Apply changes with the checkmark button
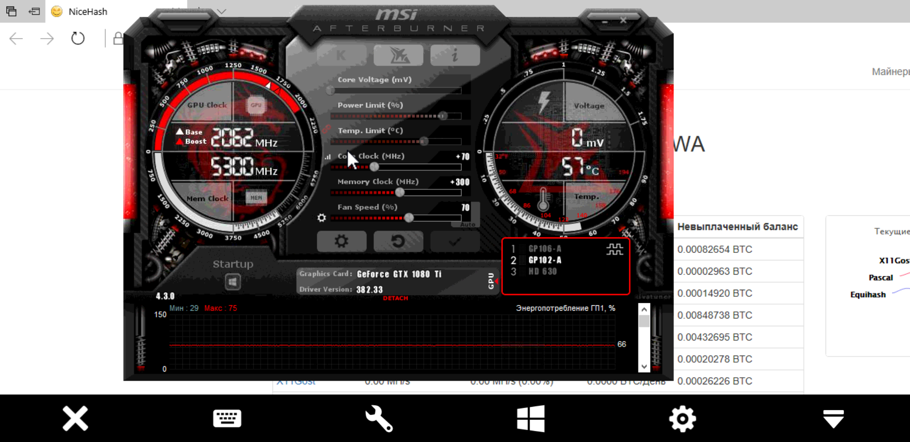The width and height of the screenshot is (910, 442). pos(455,241)
